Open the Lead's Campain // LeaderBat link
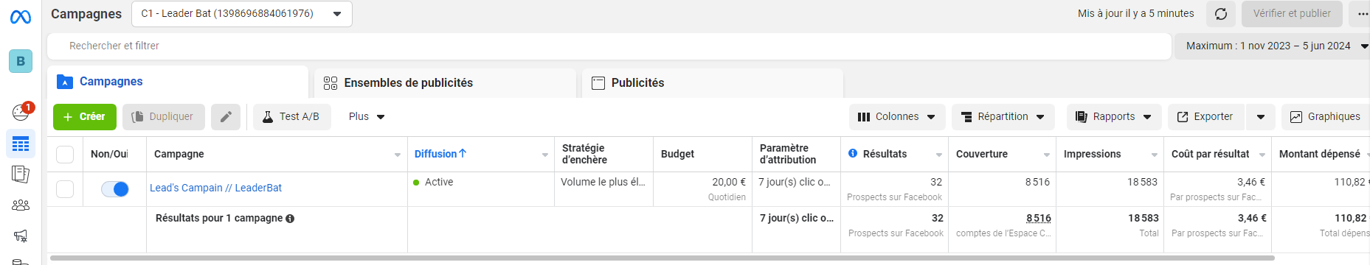 (215, 188)
